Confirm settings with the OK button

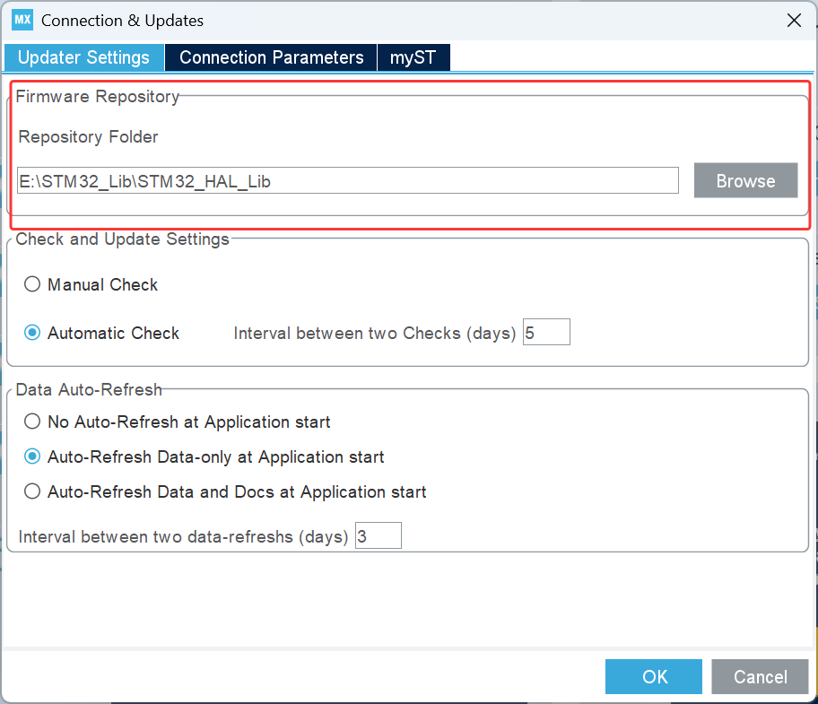654,676
